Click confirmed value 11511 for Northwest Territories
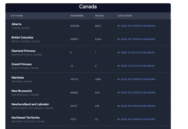Viewport: 188px width, 129px height. pos(73,119)
